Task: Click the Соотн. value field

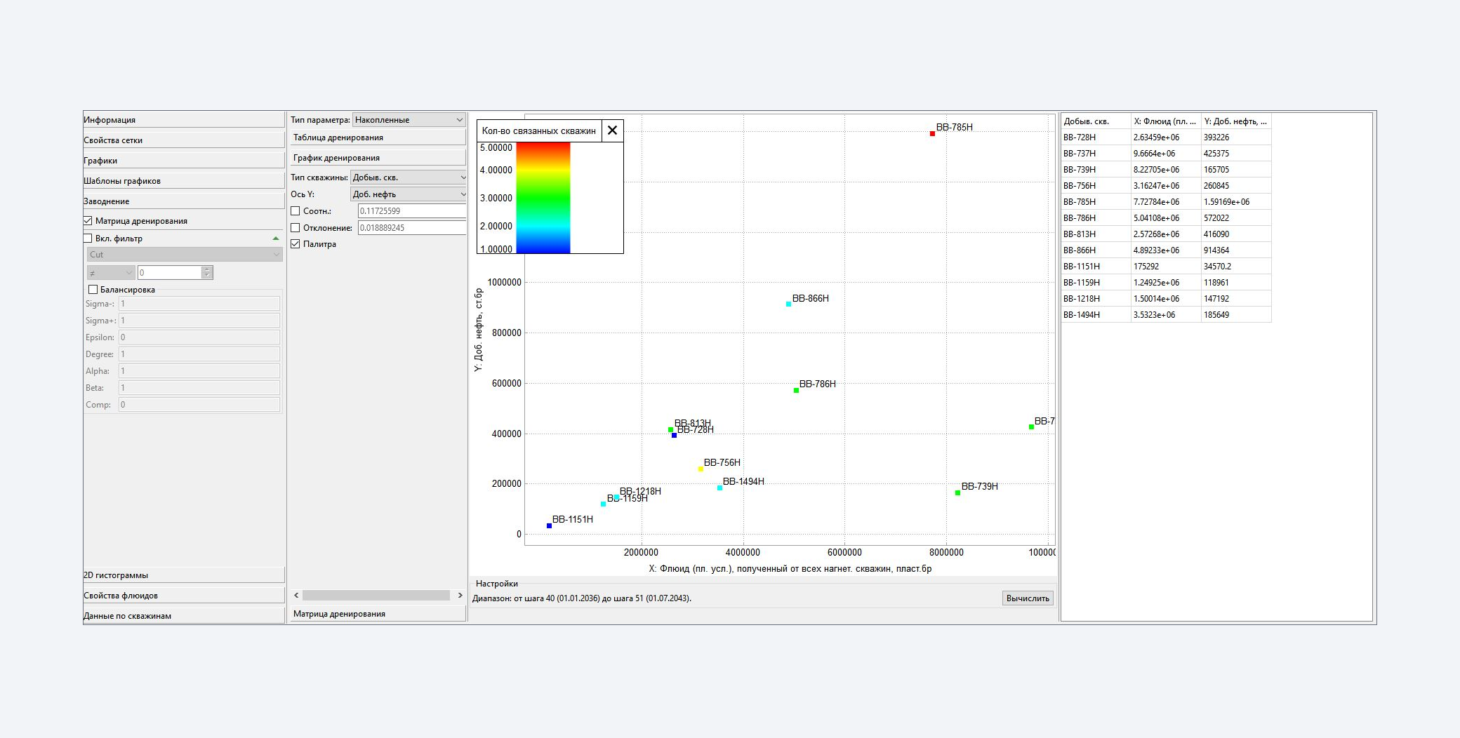Action: pos(412,211)
